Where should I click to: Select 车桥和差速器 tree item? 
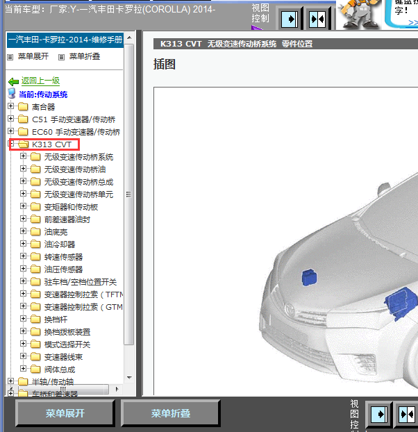pos(55,394)
